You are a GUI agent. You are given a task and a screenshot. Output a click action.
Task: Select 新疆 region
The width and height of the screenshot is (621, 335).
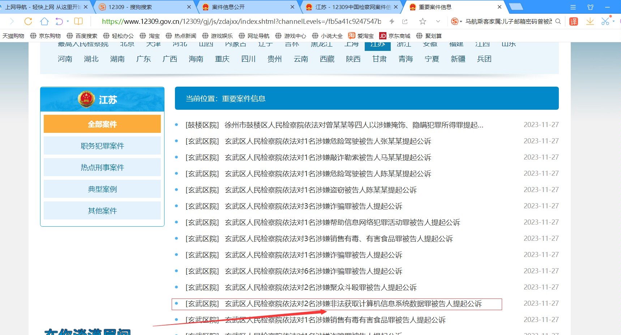coord(458,59)
